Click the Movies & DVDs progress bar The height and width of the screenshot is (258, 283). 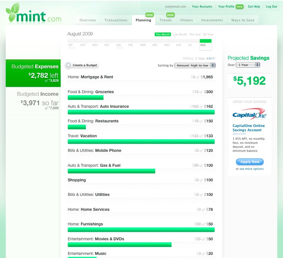pyautogui.click(x=141, y=244)
